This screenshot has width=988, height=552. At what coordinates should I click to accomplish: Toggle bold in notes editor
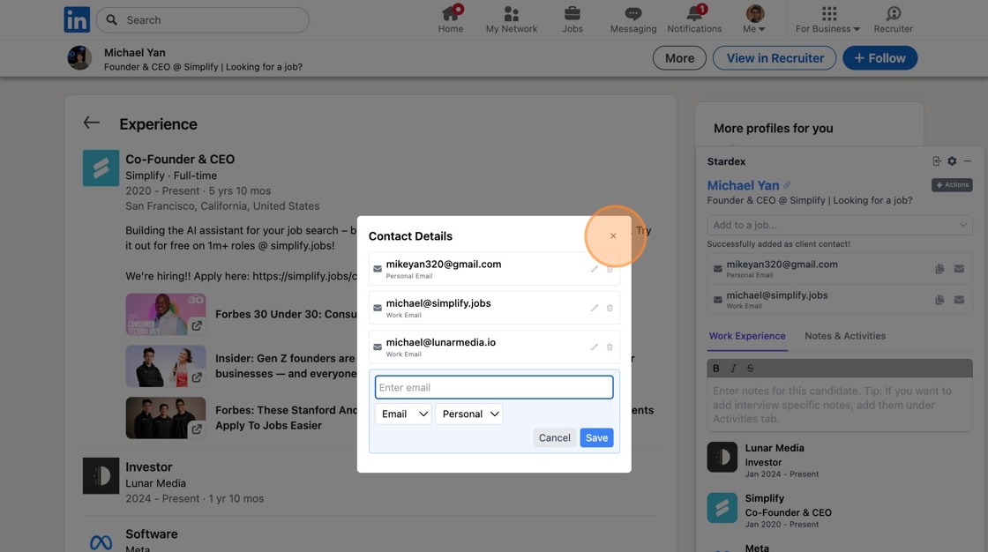715,368
